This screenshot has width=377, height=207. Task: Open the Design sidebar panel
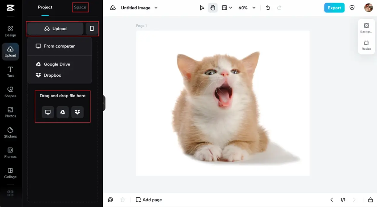click(x=10, y=32)
